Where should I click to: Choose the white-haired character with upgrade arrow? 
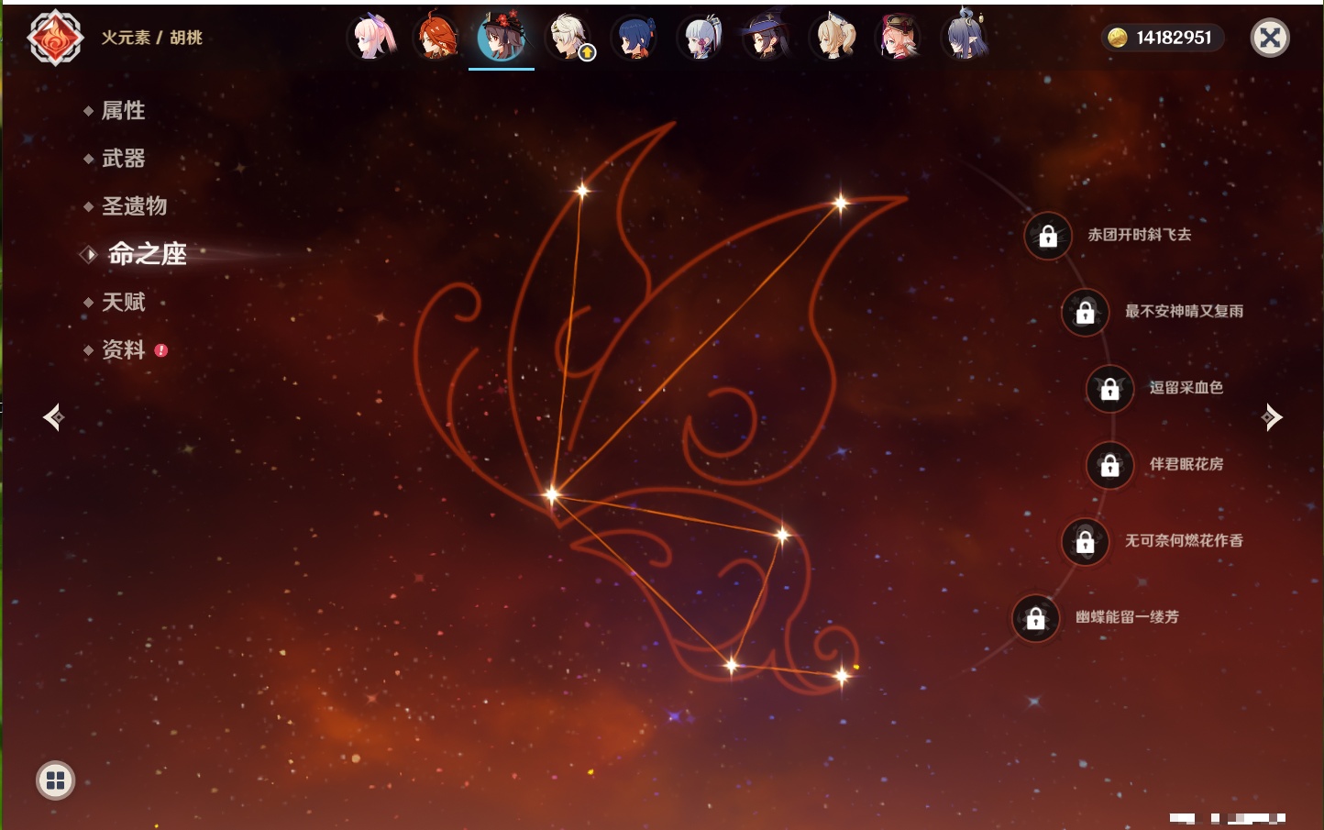pyautogui.click(x=568, y=38)
